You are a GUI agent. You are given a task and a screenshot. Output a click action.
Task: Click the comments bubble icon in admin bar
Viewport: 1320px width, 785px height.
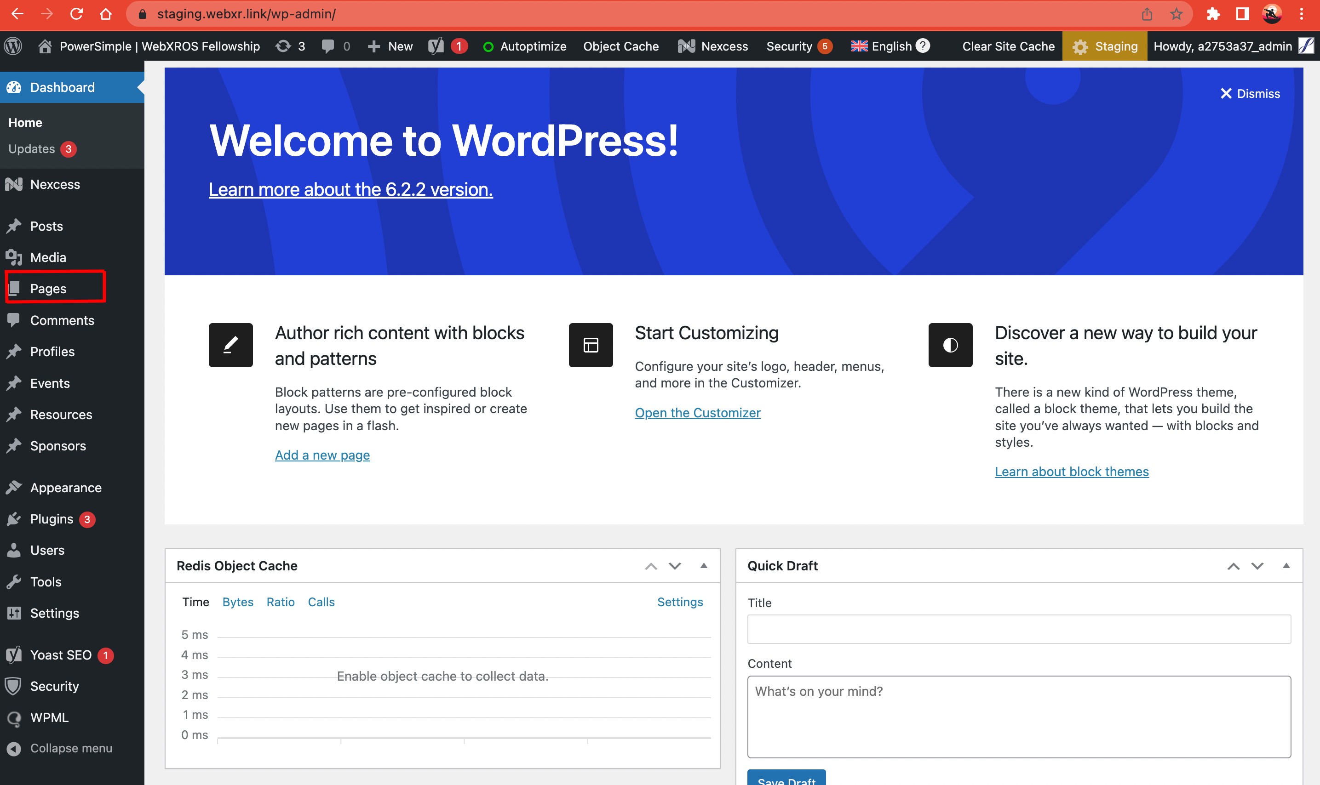click(x=328, y=46)
